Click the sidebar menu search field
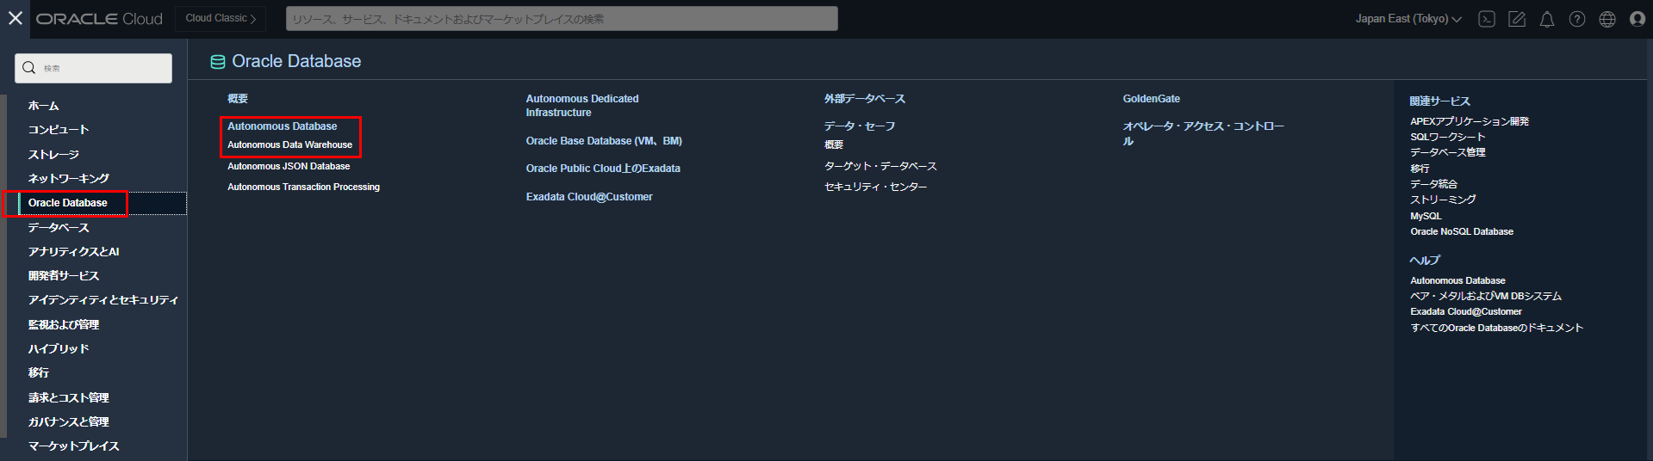This screenshot has width=1653, height=461. pyautogui.click(x=95, y=68)
